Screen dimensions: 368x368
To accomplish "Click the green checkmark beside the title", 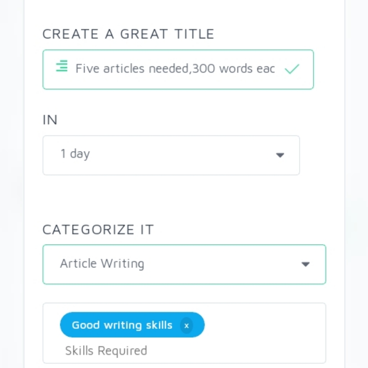I will click(x=292, y=69).
